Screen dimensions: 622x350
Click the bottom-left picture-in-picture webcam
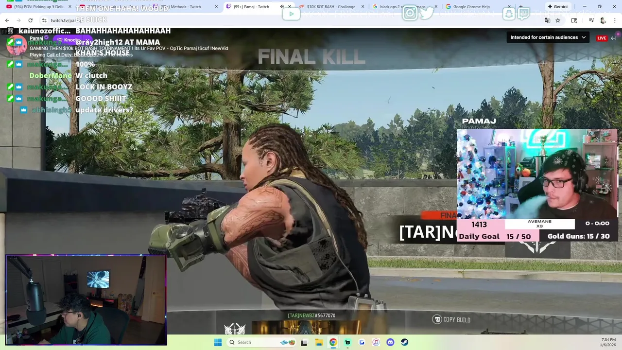(x=86, y=299)
